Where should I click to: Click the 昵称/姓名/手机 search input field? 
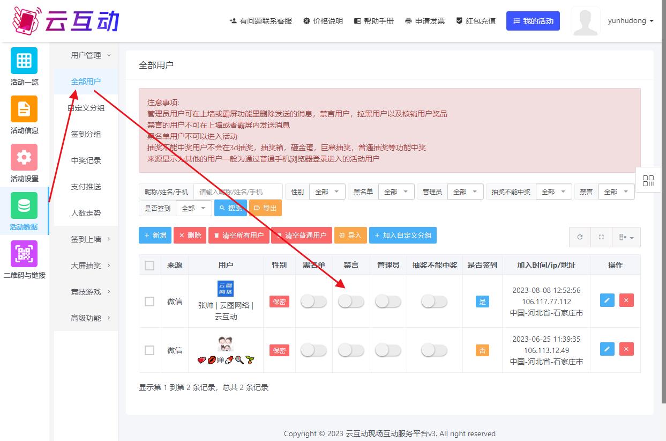pyautogui.click(x=238, y=192)
